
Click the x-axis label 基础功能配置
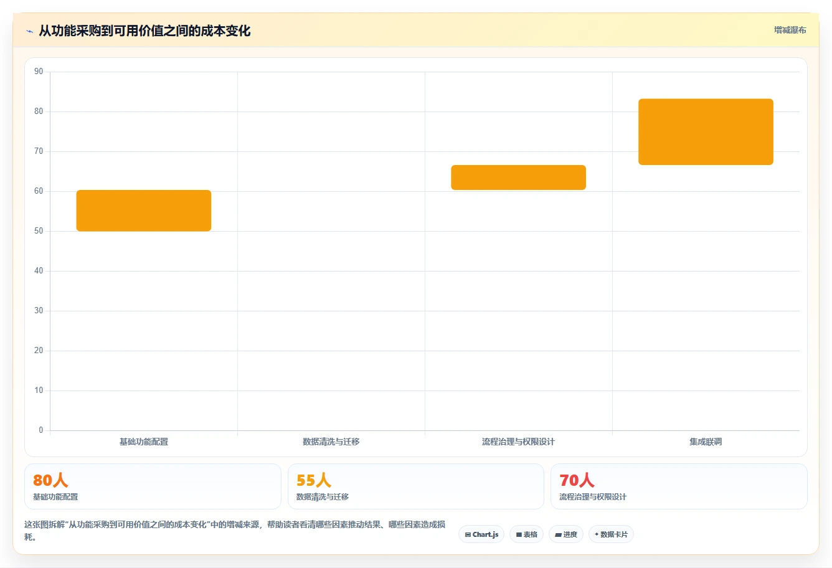pos(144,442)
